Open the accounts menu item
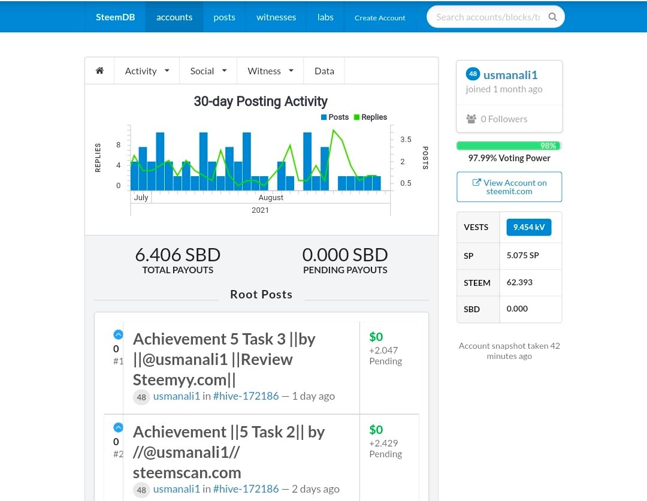Viewport: 647px width, 501px height. point(174,17)
